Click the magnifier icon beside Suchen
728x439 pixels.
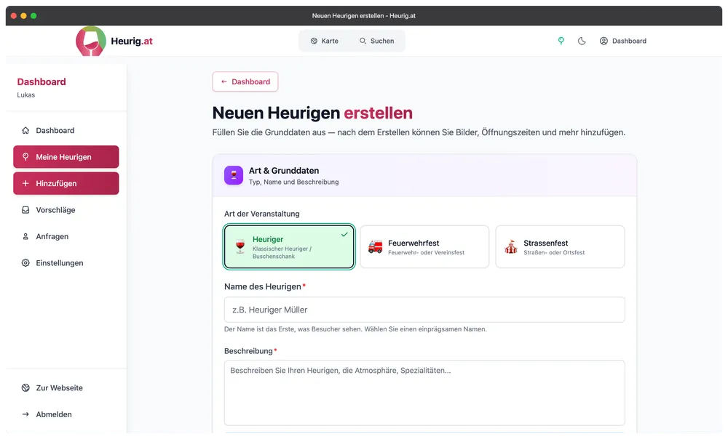pyautogui.click(x=363, y=41)
